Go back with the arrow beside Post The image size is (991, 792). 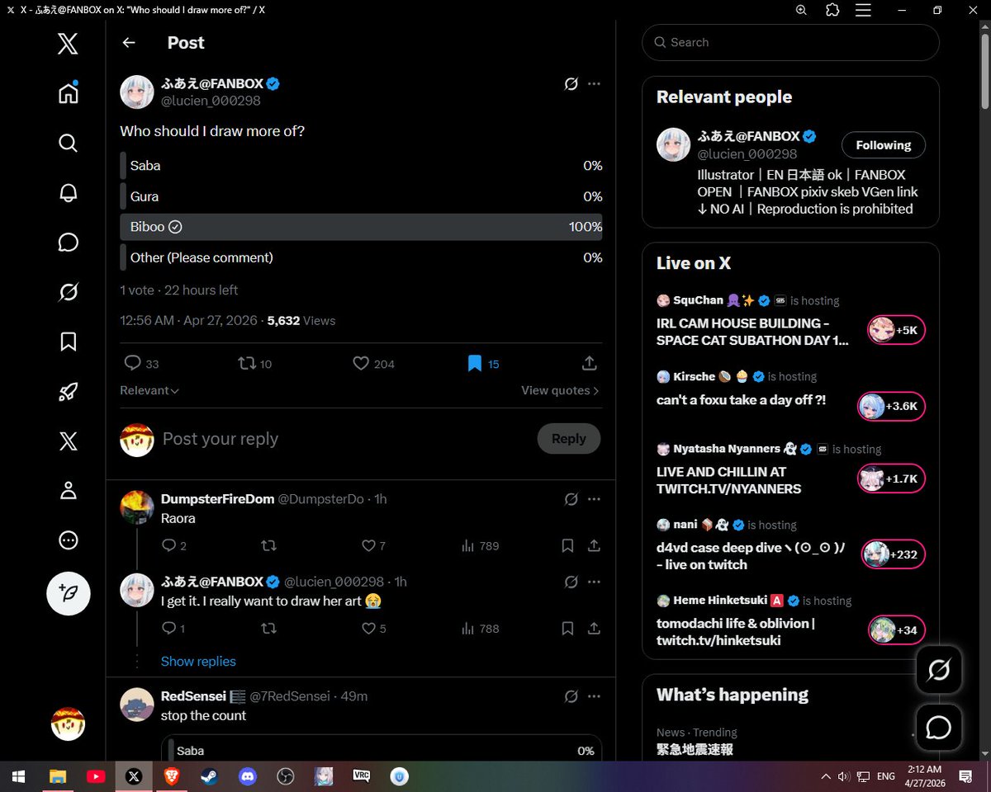(x=129, y=43)
